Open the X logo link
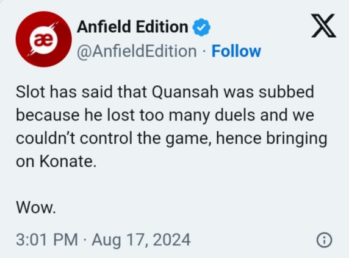The image size is (349, 258). tap(324, 26)
